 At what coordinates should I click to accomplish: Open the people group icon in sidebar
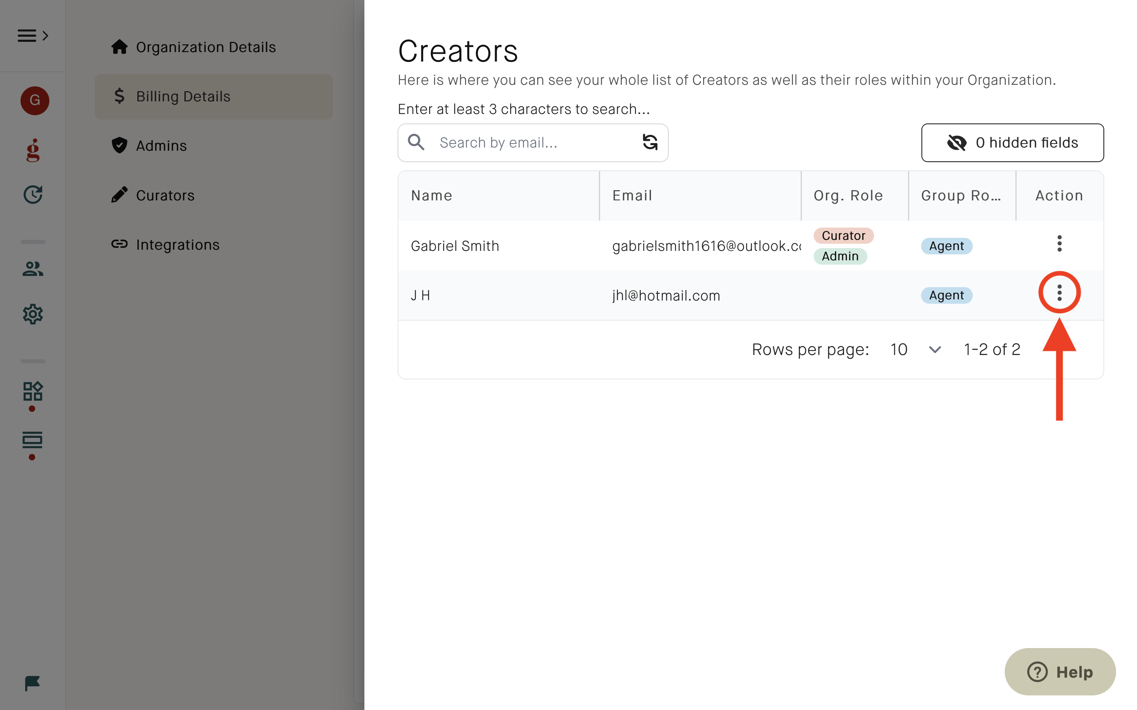[33, 269]
